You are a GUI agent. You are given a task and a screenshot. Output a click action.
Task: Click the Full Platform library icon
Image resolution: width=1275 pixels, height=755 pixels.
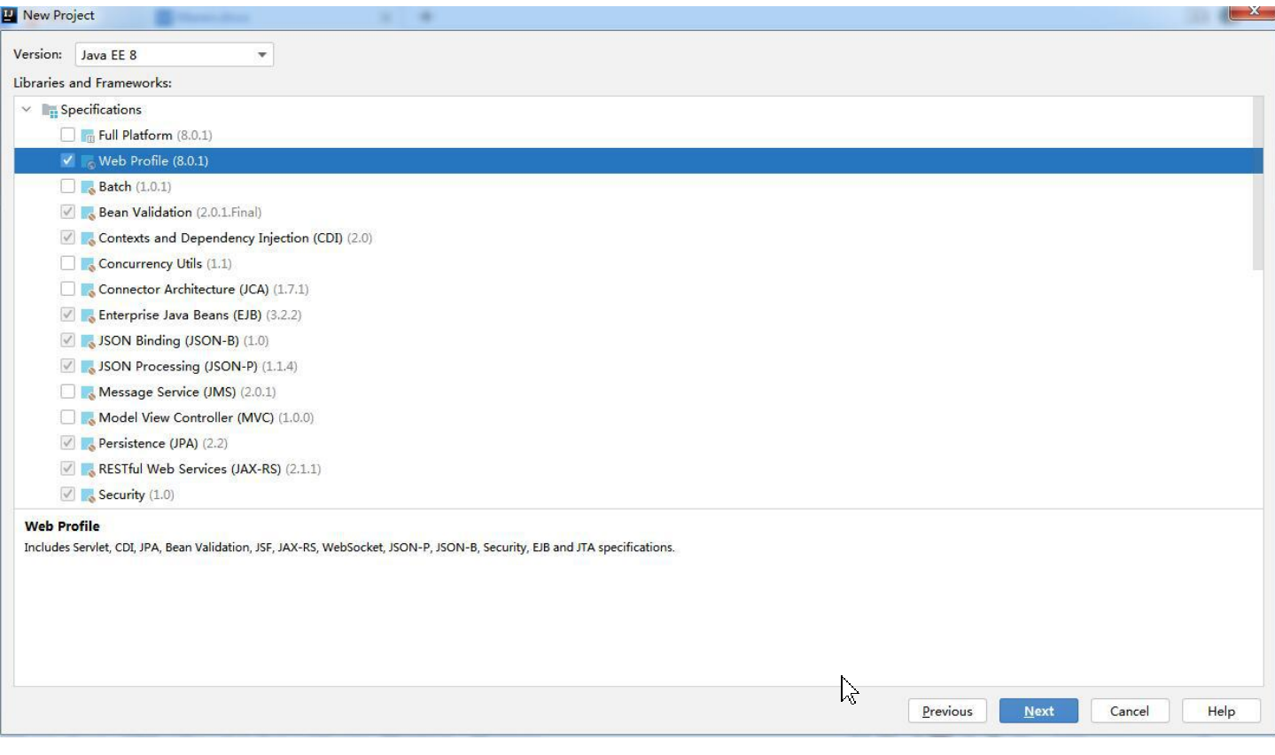click(88, 136)
